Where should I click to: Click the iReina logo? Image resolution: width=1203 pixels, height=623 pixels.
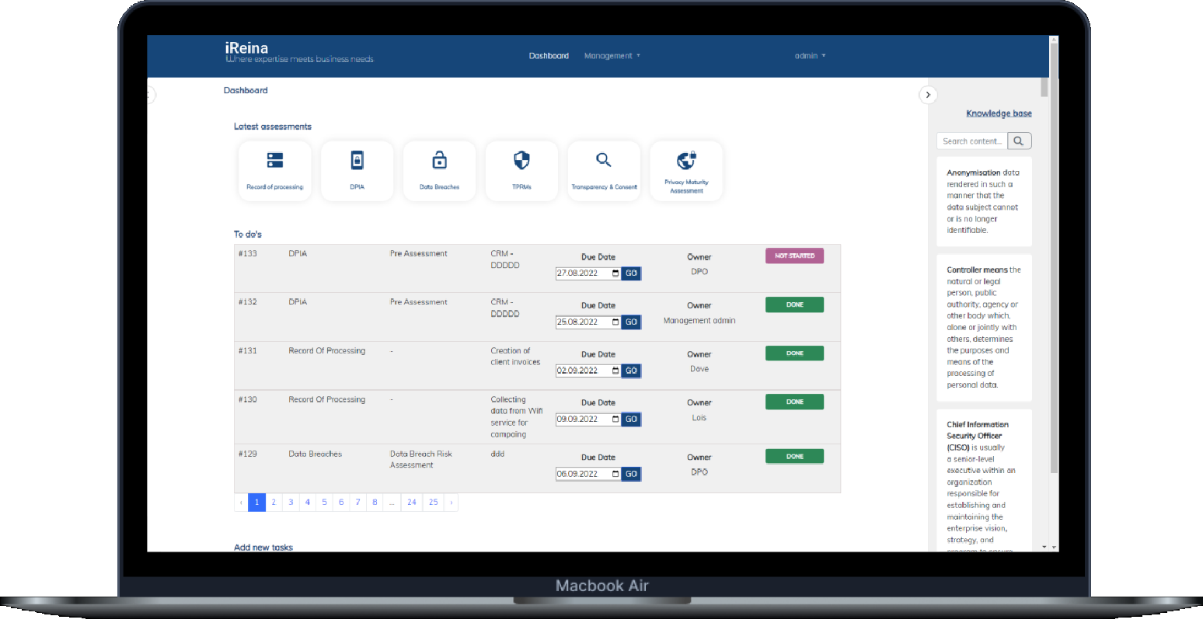point(299,52)
